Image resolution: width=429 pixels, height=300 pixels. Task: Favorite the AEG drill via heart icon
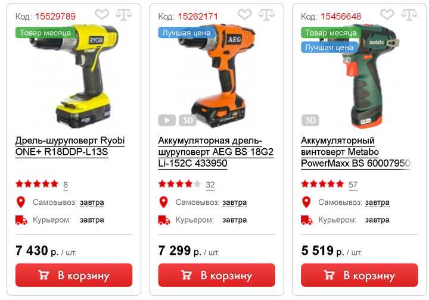pos(245,14)
